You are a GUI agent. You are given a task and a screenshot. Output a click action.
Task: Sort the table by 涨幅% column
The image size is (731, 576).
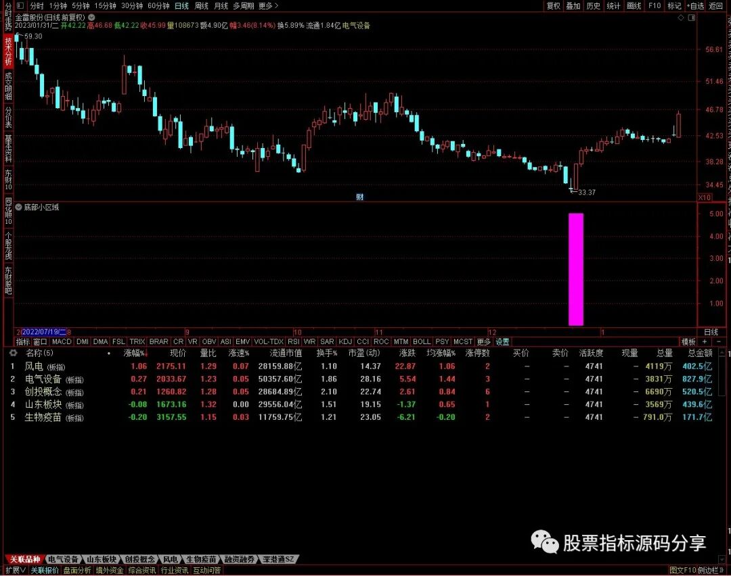(x=135, y=354)
